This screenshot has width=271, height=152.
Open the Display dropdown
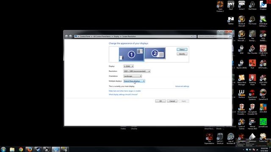(128, 66)
